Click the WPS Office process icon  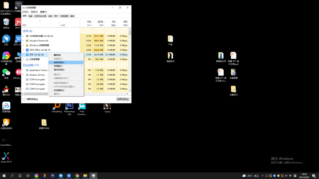(x=27, y=50)
